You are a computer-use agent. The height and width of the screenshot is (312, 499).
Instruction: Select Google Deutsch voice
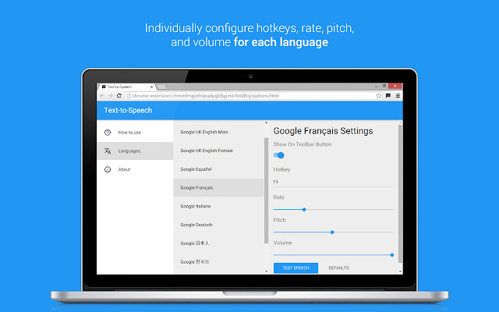(x=218, y=225)
